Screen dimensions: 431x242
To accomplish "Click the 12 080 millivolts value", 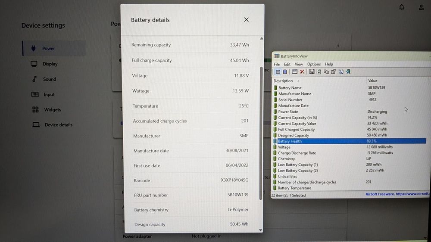I will 380,147.
